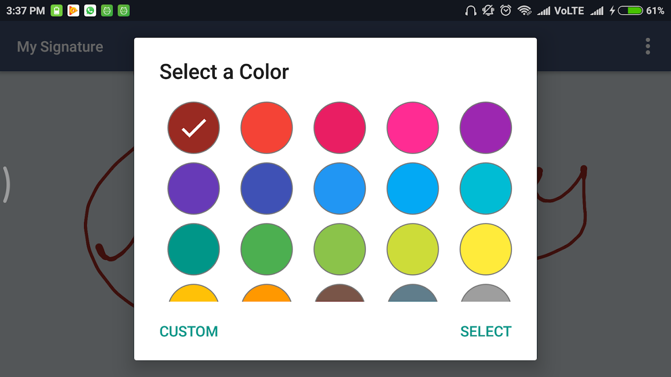
Task: Tap the headphones status icon
Action: [470, 11]
